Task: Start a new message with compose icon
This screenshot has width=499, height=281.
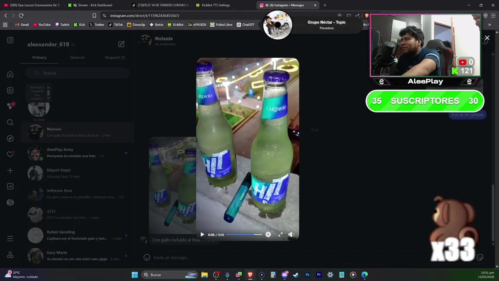Action: pos(121,44)
